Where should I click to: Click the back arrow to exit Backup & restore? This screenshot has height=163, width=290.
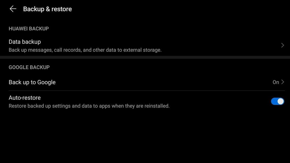click(13, 8)
